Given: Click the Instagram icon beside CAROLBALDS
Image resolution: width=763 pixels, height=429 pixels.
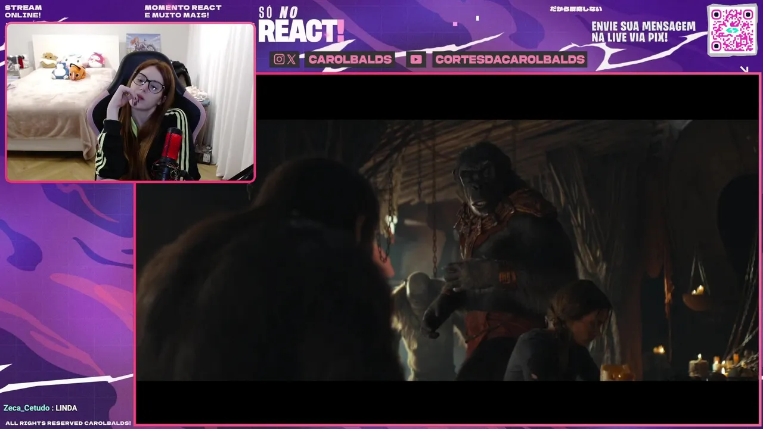Looking at the screenshot, I should pyautogui.click(x=279, y=59).
